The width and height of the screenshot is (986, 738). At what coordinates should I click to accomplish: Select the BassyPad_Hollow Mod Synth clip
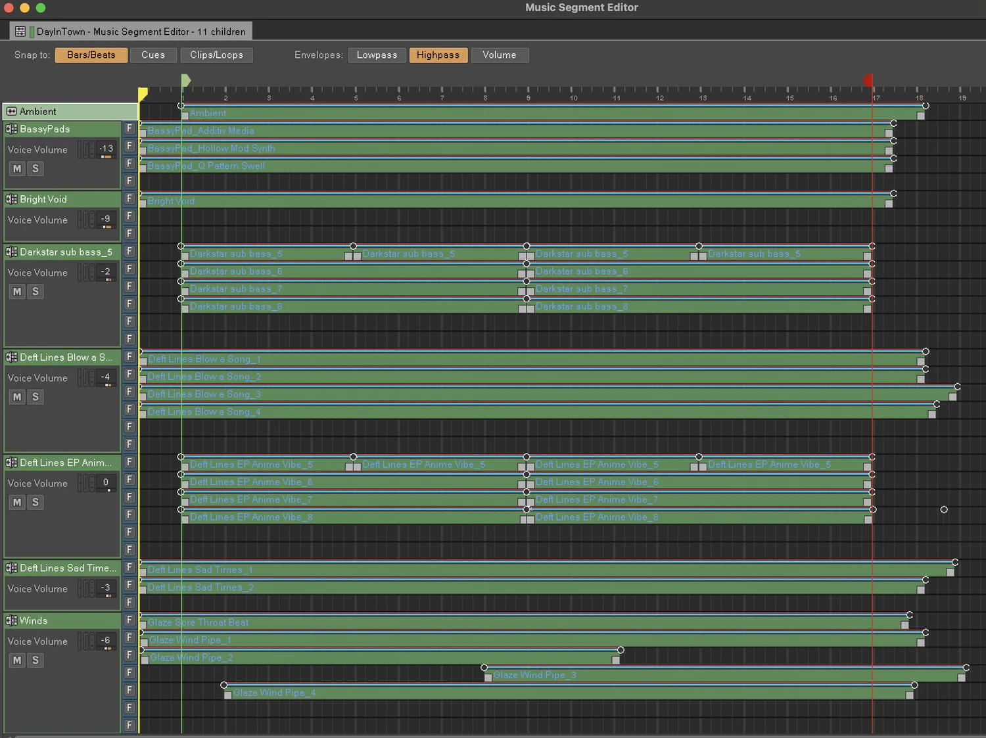click(516, 149)
